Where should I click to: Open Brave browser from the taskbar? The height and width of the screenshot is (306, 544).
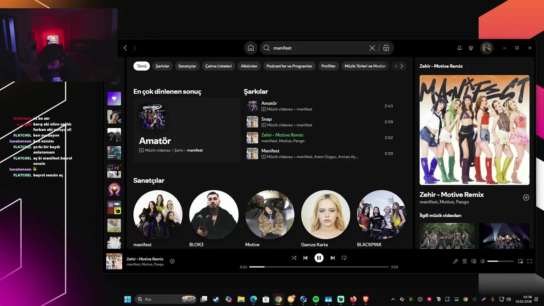point(365,299)
